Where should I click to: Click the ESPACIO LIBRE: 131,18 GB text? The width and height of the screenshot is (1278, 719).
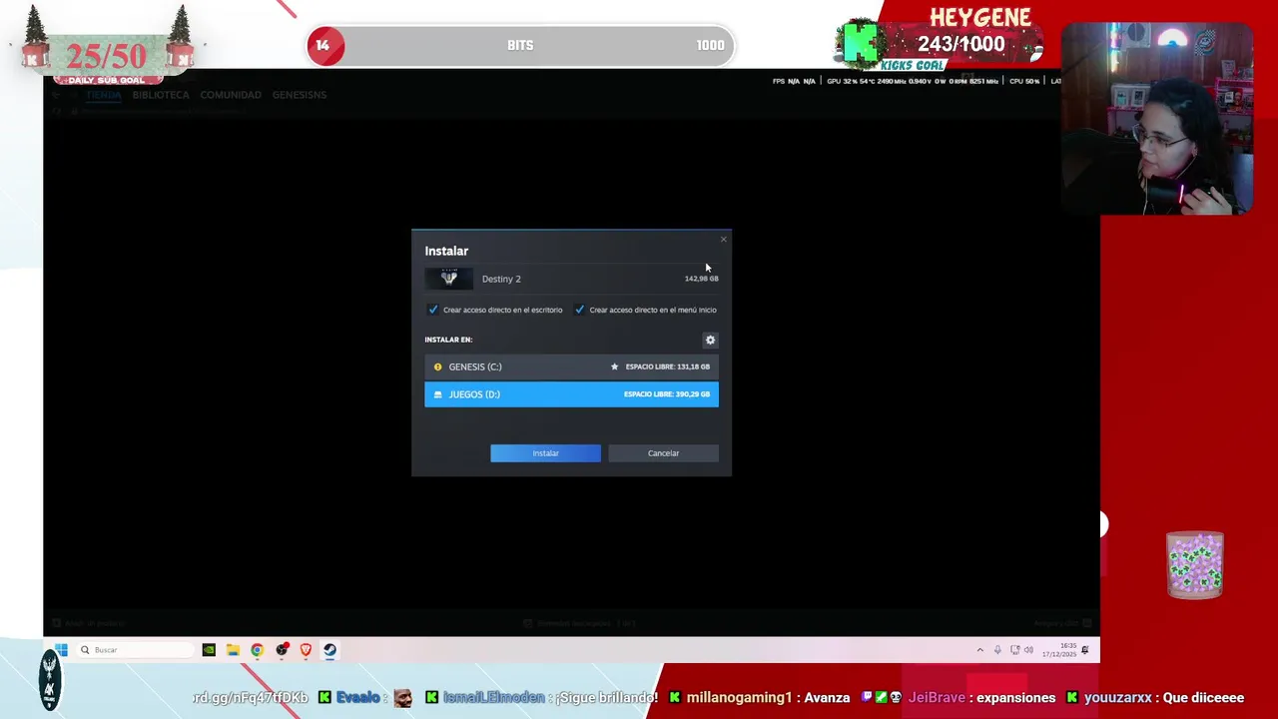(x=667, y=366)
